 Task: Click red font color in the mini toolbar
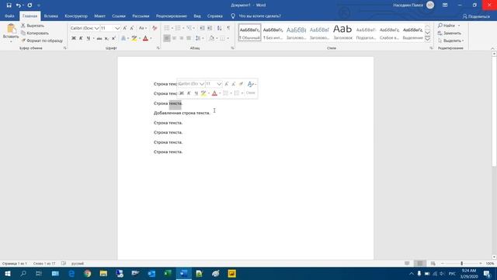coord(214,93)
